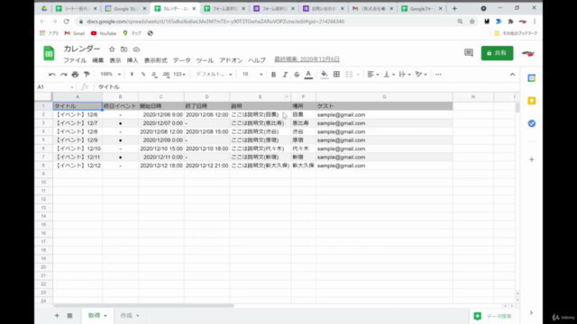Click the Undo icon in toolbar

point(52,74)
